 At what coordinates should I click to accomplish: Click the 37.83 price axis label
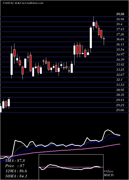pyautogui.click(x=120, y=29)
